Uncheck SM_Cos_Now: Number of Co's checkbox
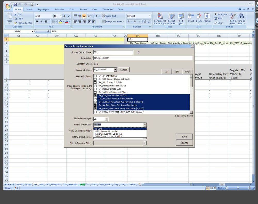 95,96
